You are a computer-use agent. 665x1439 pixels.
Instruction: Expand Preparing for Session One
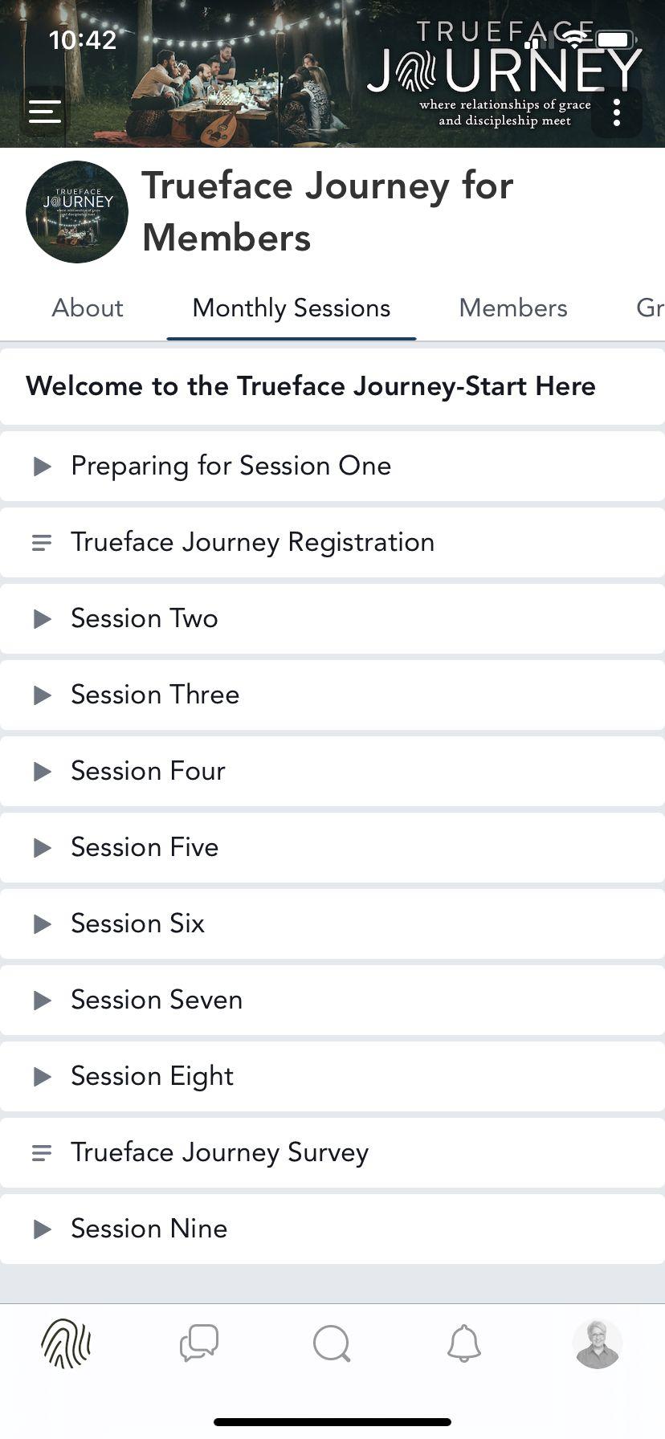(x=42, y=467)
